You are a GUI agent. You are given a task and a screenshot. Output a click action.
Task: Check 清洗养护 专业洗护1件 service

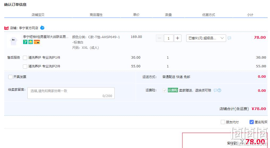click(x=25, y=58)
